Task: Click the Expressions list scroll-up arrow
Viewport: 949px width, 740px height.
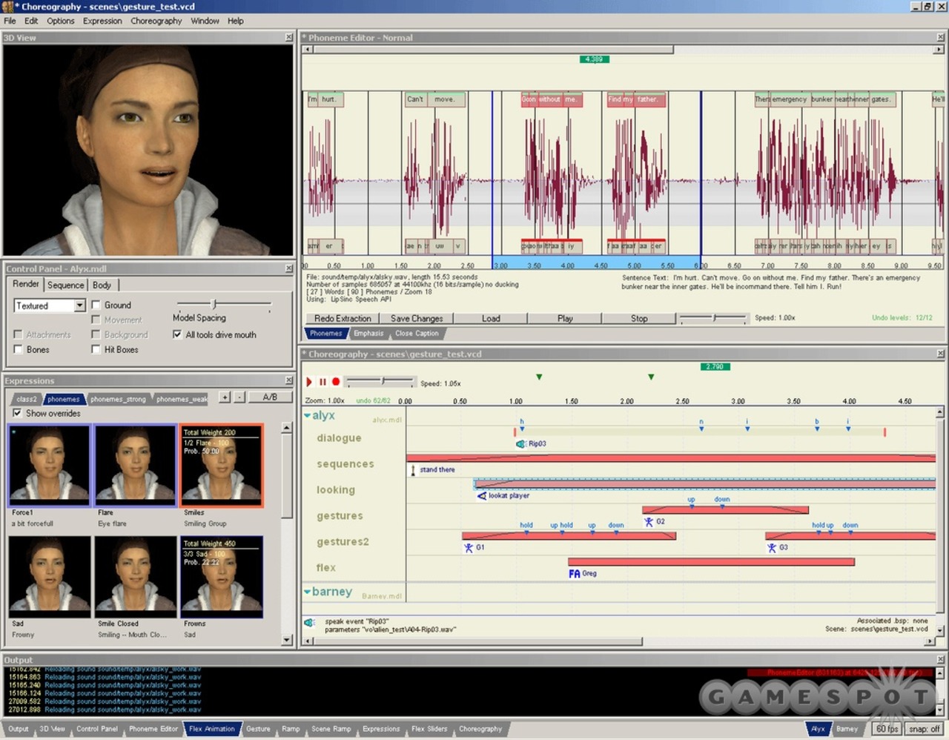Action: pos(287,429)
